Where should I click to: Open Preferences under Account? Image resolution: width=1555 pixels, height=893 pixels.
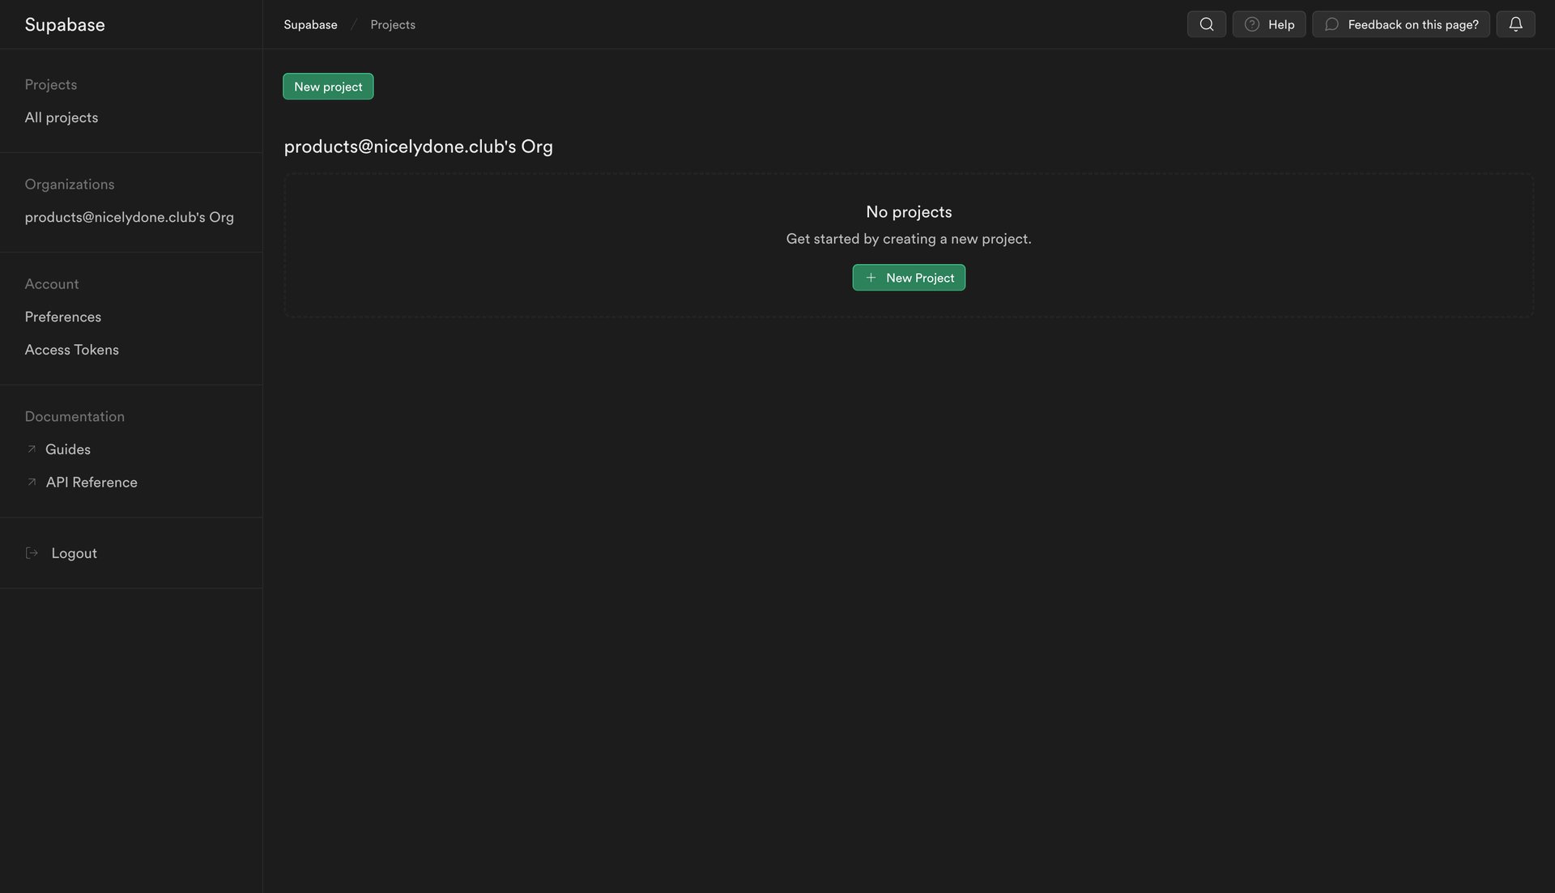(62, 316)
